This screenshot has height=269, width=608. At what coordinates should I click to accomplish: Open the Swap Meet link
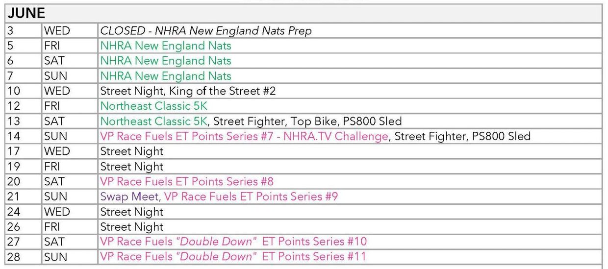tap(129, 196)
